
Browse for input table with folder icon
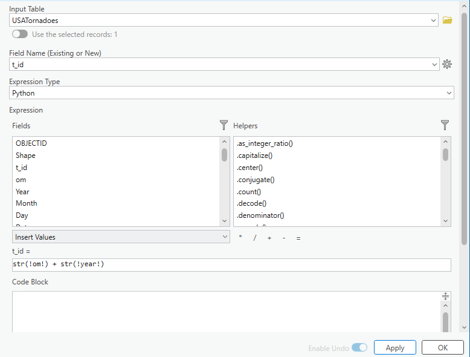tap(447, 20)
